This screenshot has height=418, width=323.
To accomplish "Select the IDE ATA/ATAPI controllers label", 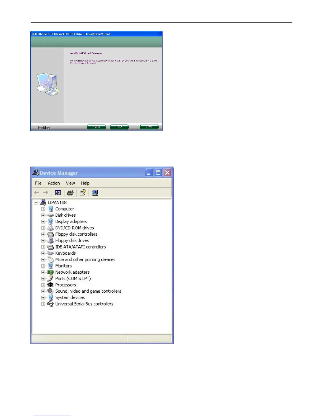I will click(x=80, y=247).
